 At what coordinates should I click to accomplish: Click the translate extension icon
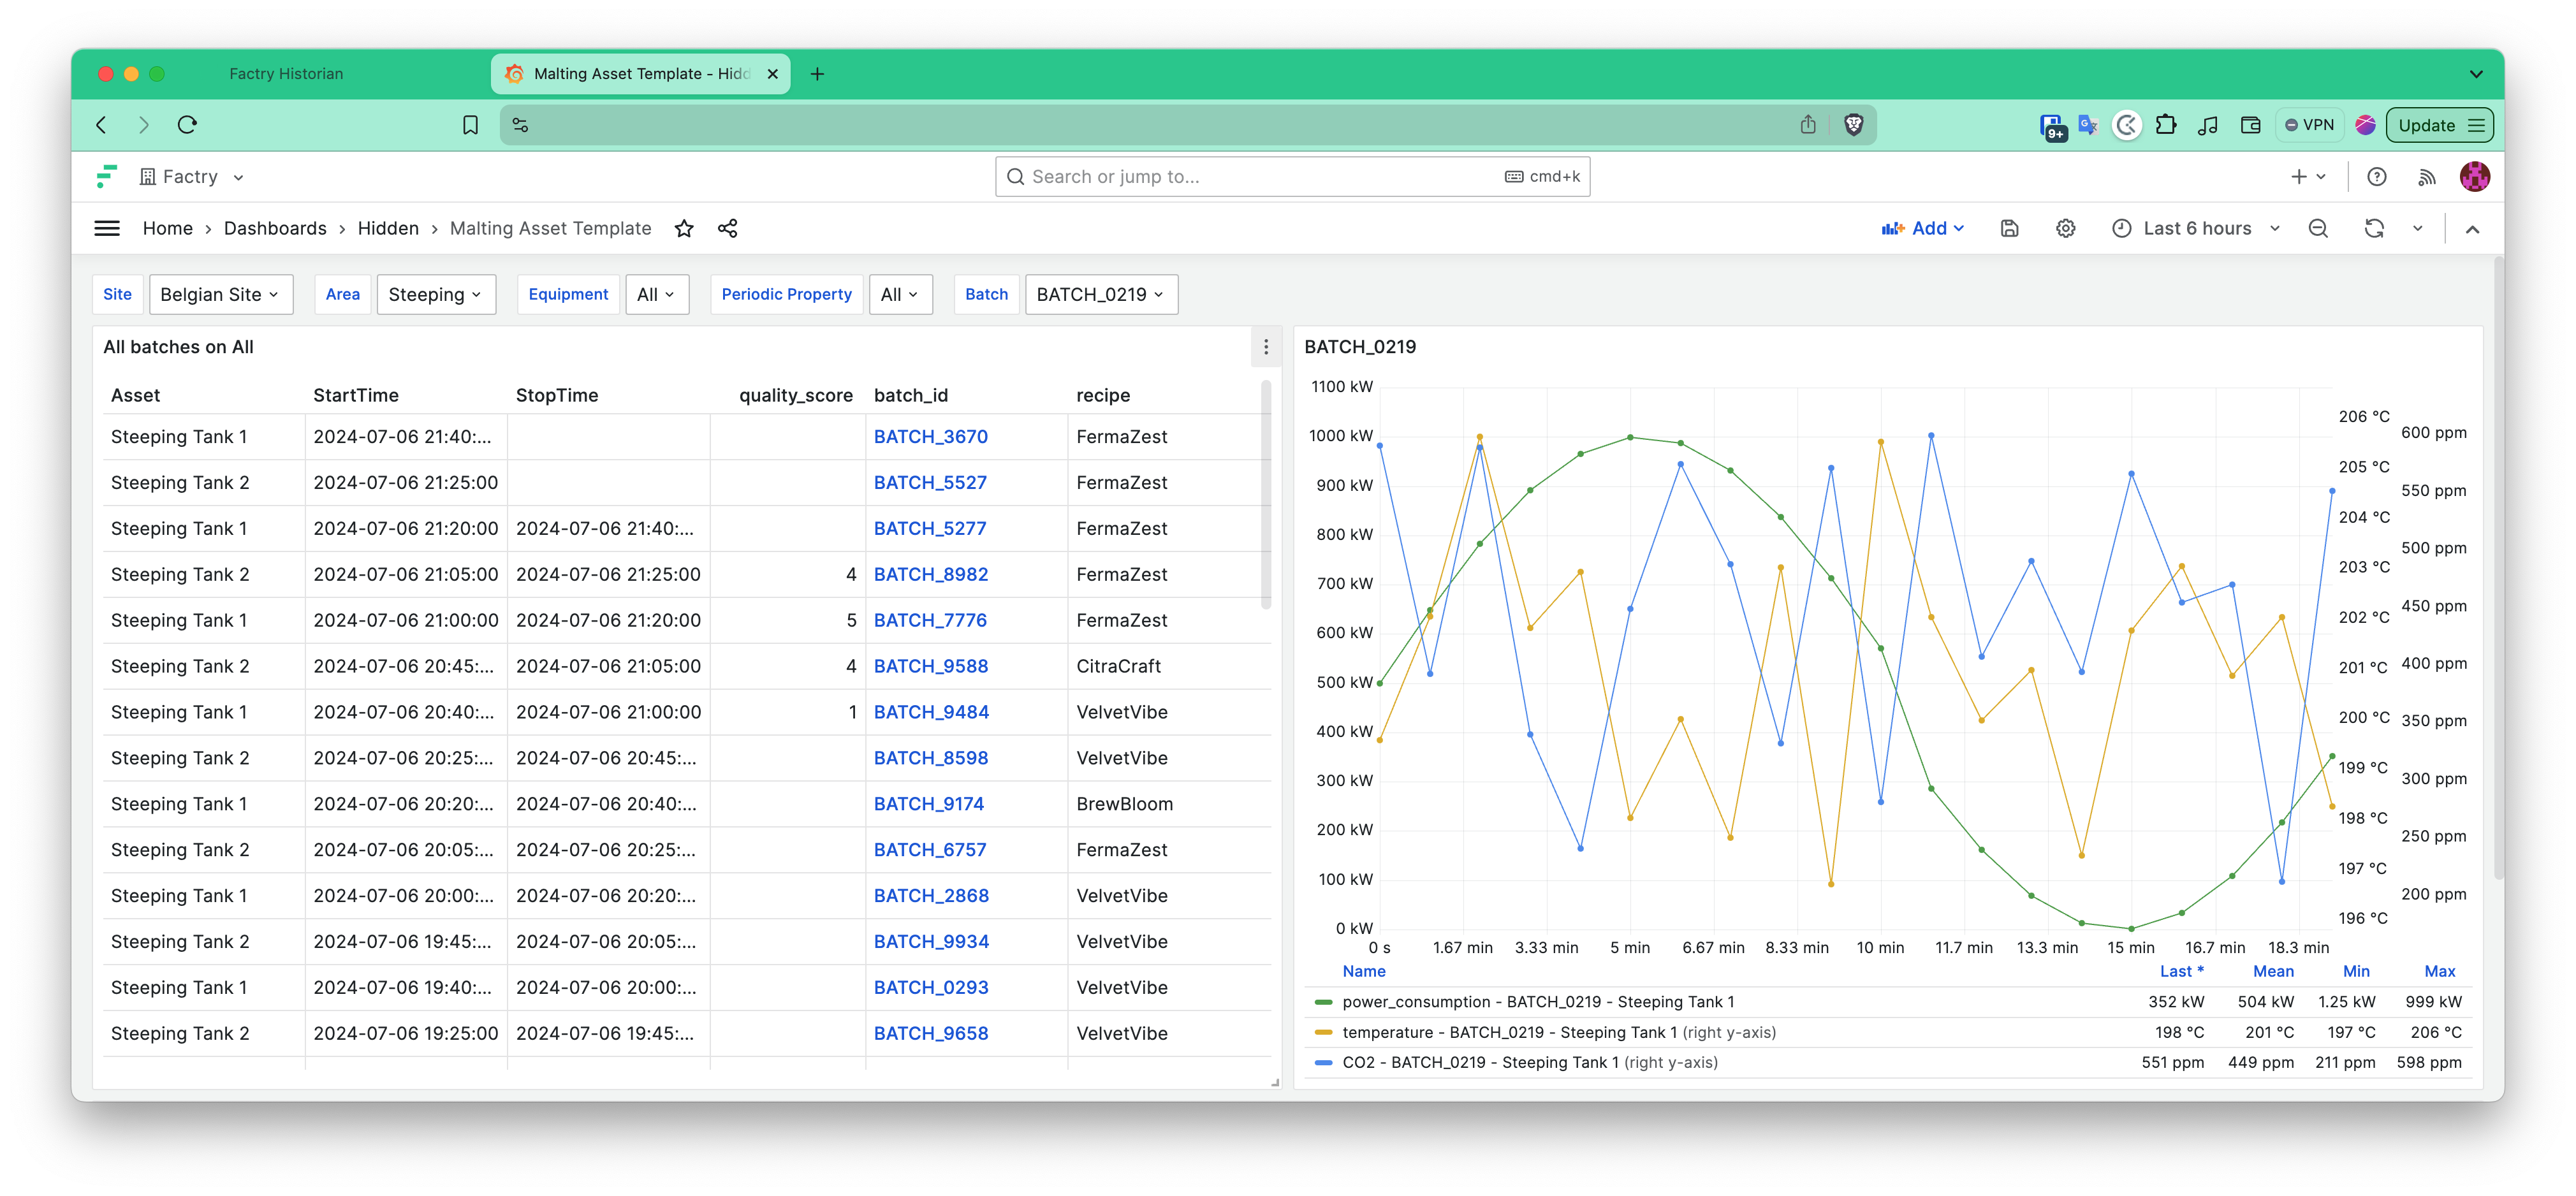point(2087,125)
